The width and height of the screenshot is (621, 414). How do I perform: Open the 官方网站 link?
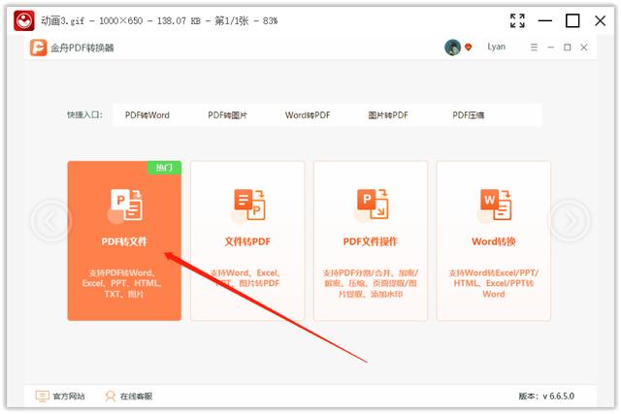60,396
